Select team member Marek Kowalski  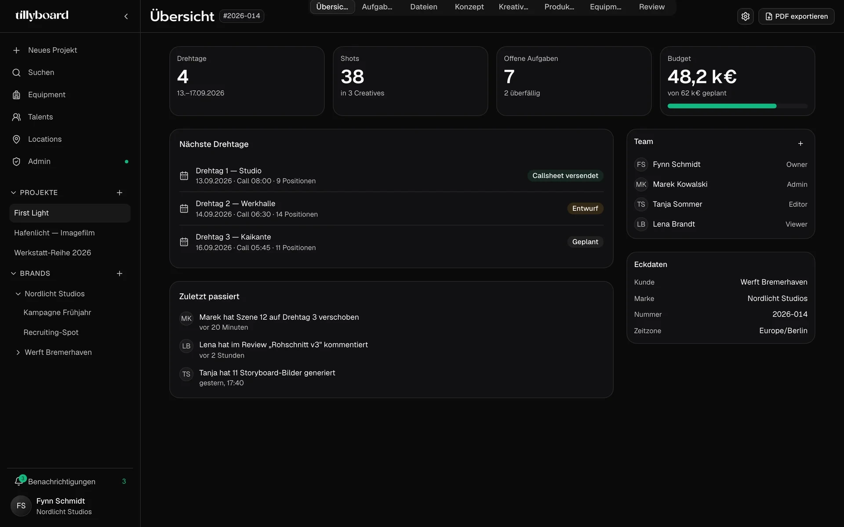720,184
